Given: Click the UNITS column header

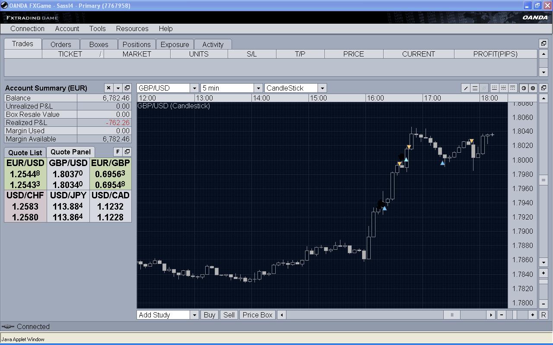Looking at the screenshot, I should [x=199, y=54].
